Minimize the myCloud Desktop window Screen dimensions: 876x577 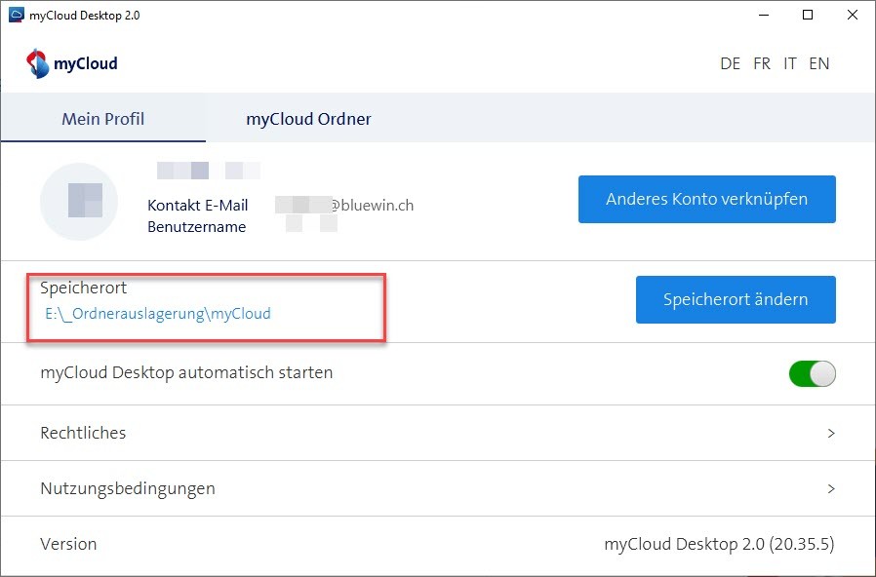[x=763, y=15]
